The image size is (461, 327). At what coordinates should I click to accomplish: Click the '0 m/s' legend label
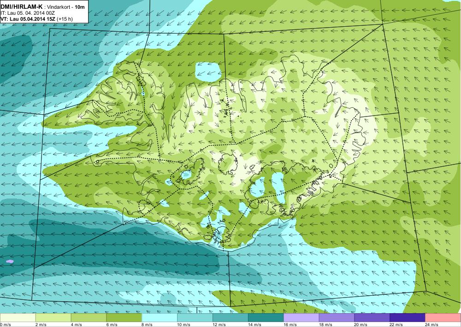[5, 325]
